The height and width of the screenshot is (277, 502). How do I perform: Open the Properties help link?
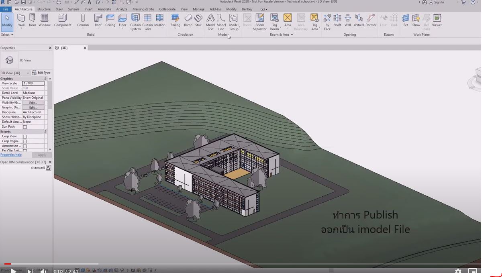coord(10,155)
